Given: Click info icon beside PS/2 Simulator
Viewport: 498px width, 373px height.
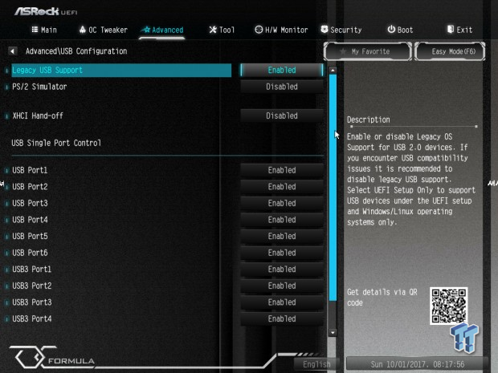Looking at the screenshot, I should click(x=6, y=87).
